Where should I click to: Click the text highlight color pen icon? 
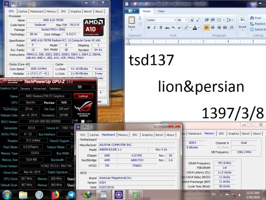coord(186,27)
